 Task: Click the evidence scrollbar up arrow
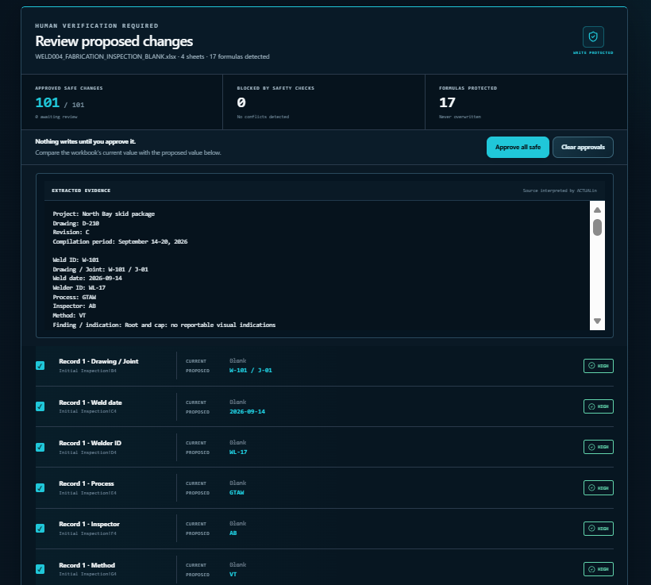point(597,210)
